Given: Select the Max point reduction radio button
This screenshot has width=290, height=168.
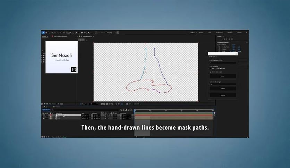Looking at the screenshot, I should pyautogui.click(x=221, y=68).
